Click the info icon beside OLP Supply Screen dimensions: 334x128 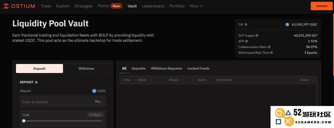point(257,36)
